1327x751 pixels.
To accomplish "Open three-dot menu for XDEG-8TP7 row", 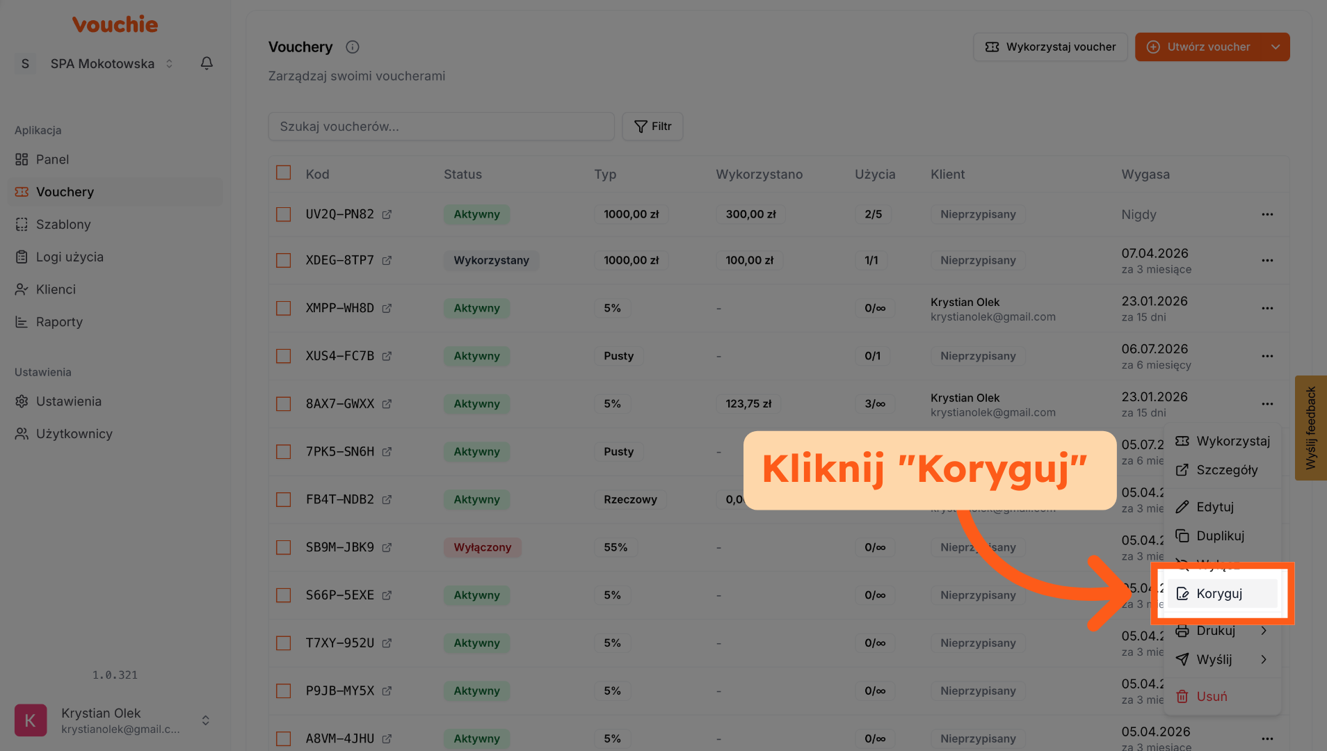I will (1267, 261).
